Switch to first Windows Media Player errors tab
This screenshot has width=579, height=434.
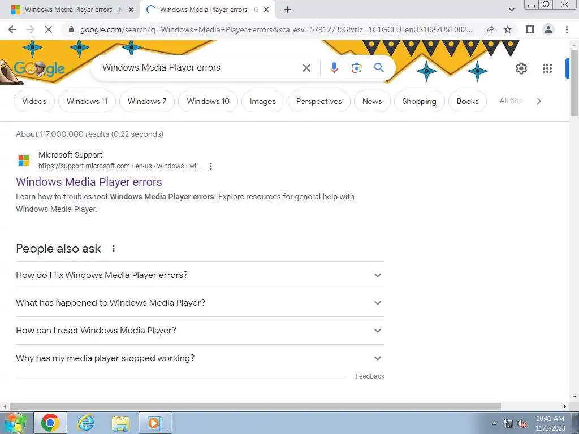click(70, 10)
